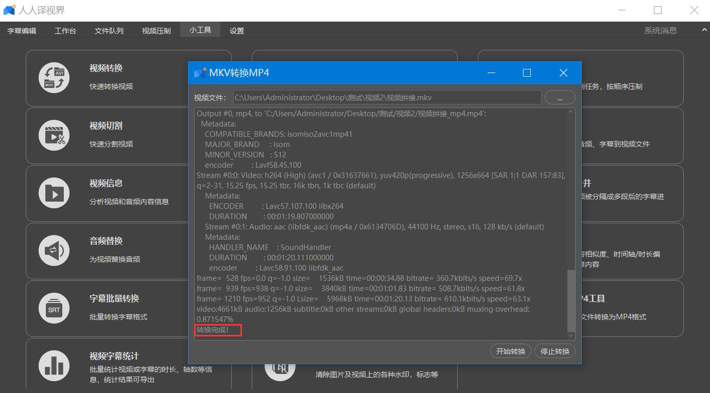Image resolution: width=710 pixels, height=393 pixels.
Task: Click the log scrollbar down arrow
Action: (571, 335)
